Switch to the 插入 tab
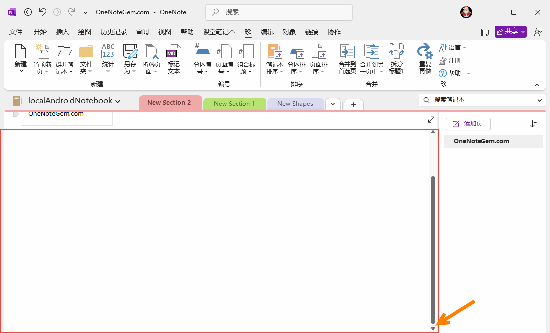 click(63, 32)
